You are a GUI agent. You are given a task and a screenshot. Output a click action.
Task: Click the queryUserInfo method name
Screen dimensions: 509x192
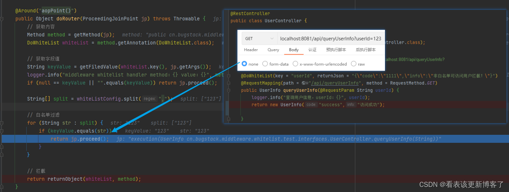[299, 90]
